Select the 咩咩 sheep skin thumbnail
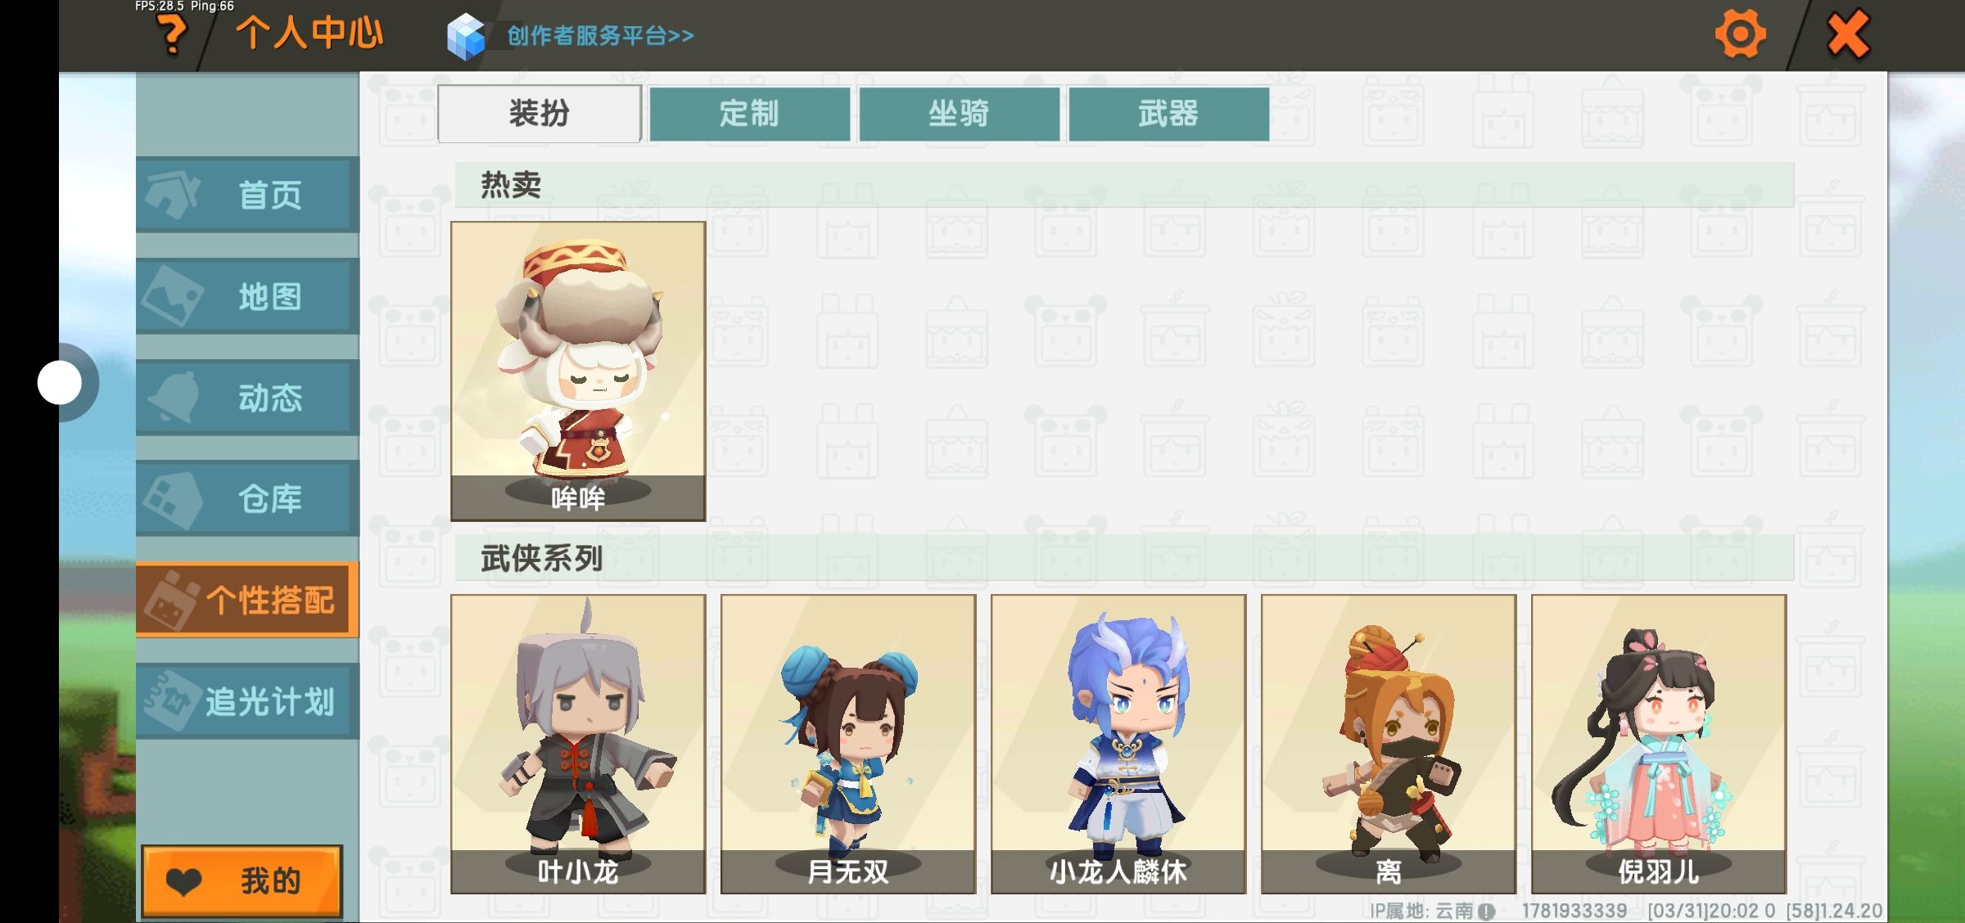Screen dimensions: 1965x923 tap(578, 371)
